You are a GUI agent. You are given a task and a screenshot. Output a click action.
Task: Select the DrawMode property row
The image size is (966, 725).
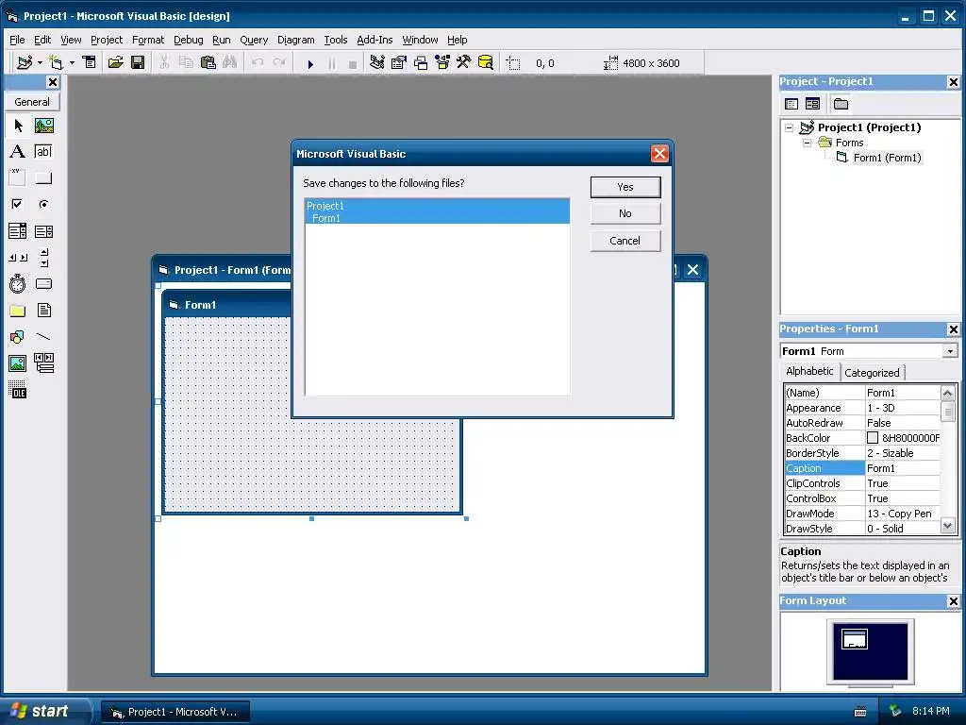[862, 514]
